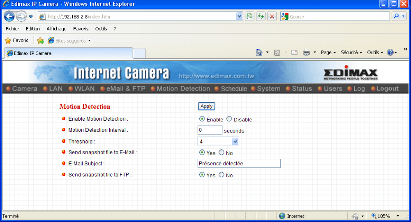Expand the zoom level dropdown arrow
This screenshot has width=411, height=222.
(x=398, y=216)
